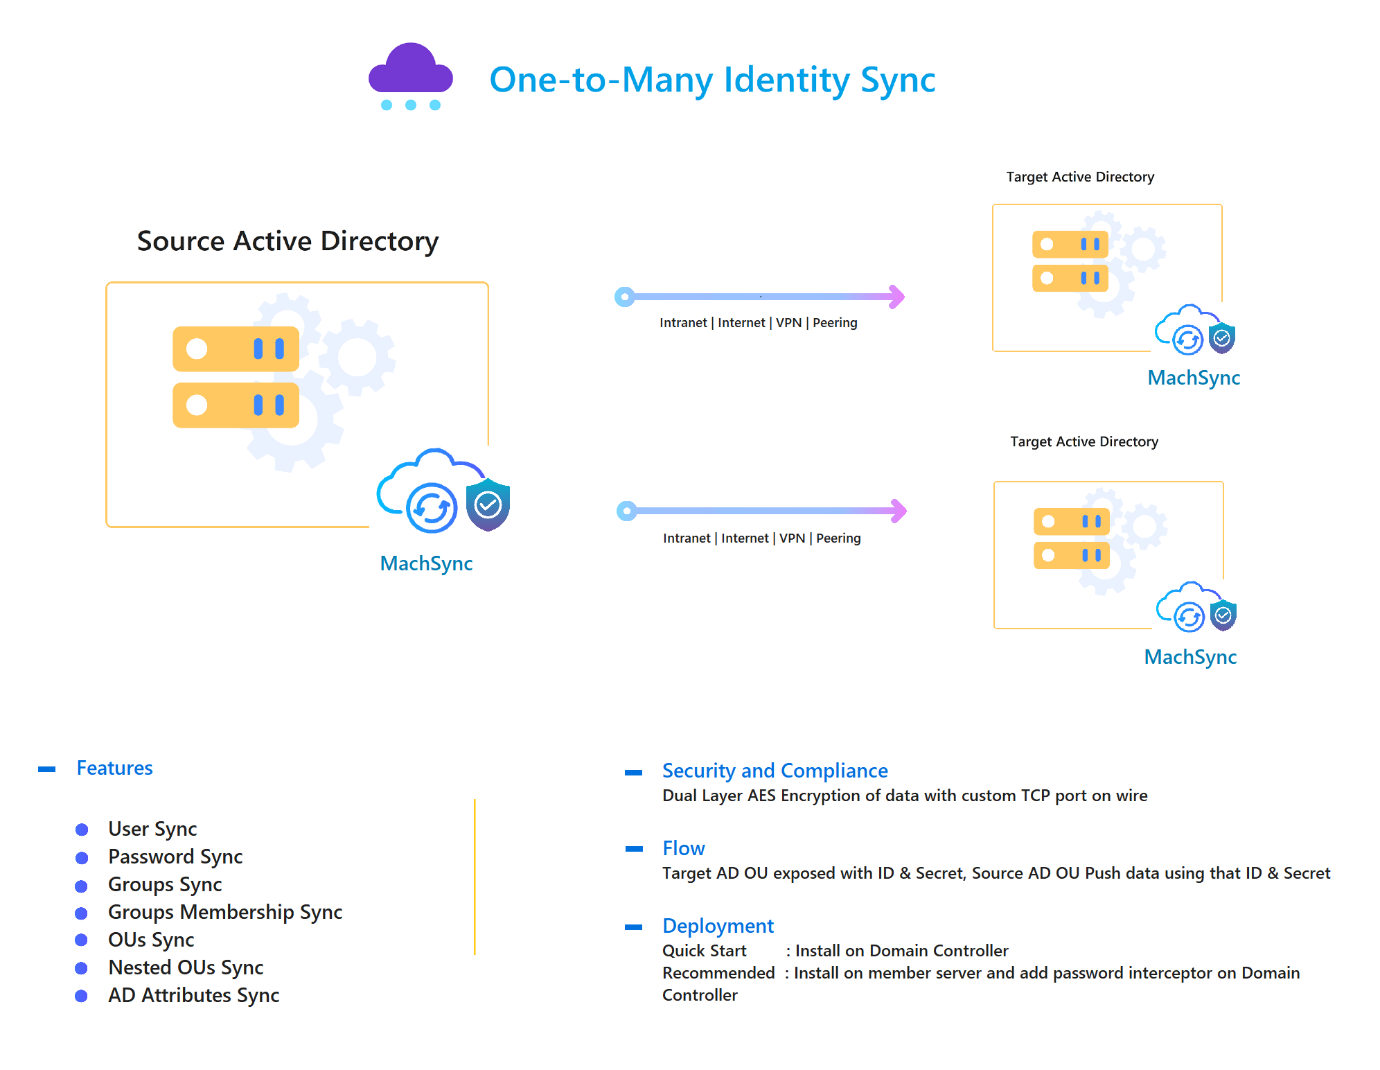Image resolution: width=1380 pixels, height=1070 pixels.
Task: Click the upper Target Active Directory server icon
Action: pyautogui.click(x=1070, y=261)
